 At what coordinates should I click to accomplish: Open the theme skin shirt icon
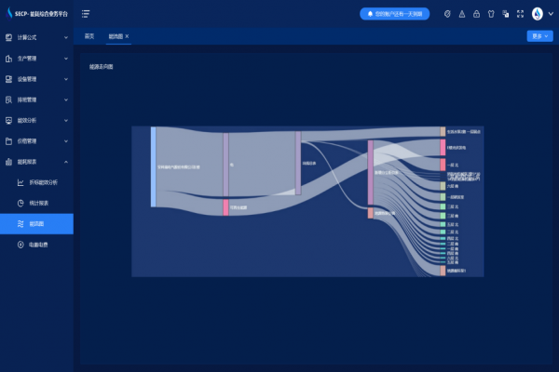tap(491, 14)
